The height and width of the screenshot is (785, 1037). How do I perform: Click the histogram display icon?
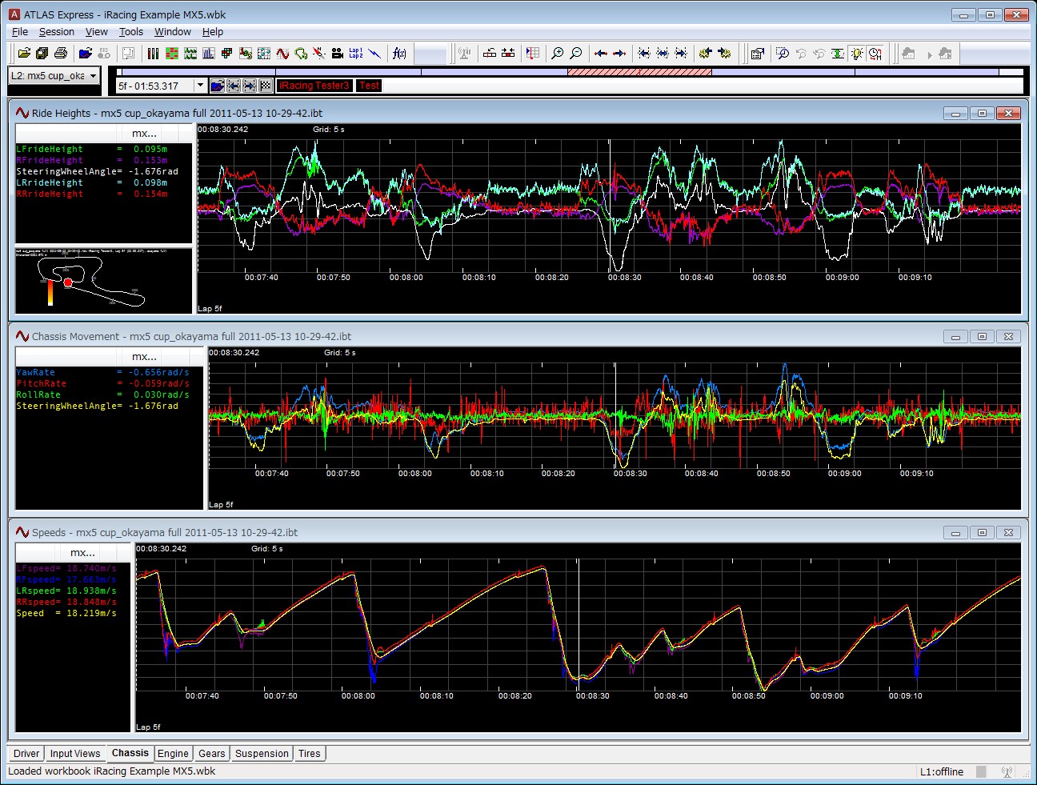[x=208, y=53]
